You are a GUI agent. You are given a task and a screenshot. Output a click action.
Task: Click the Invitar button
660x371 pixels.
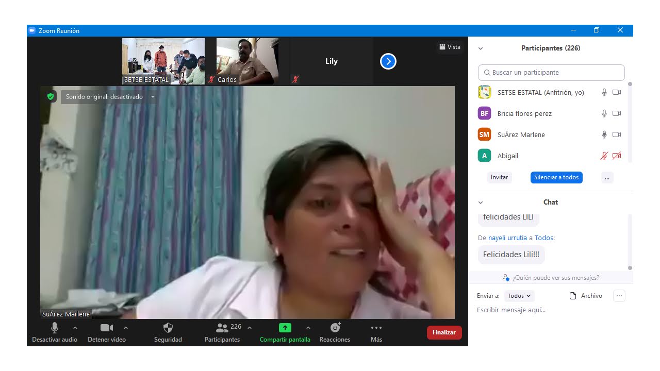coord(499,177)
